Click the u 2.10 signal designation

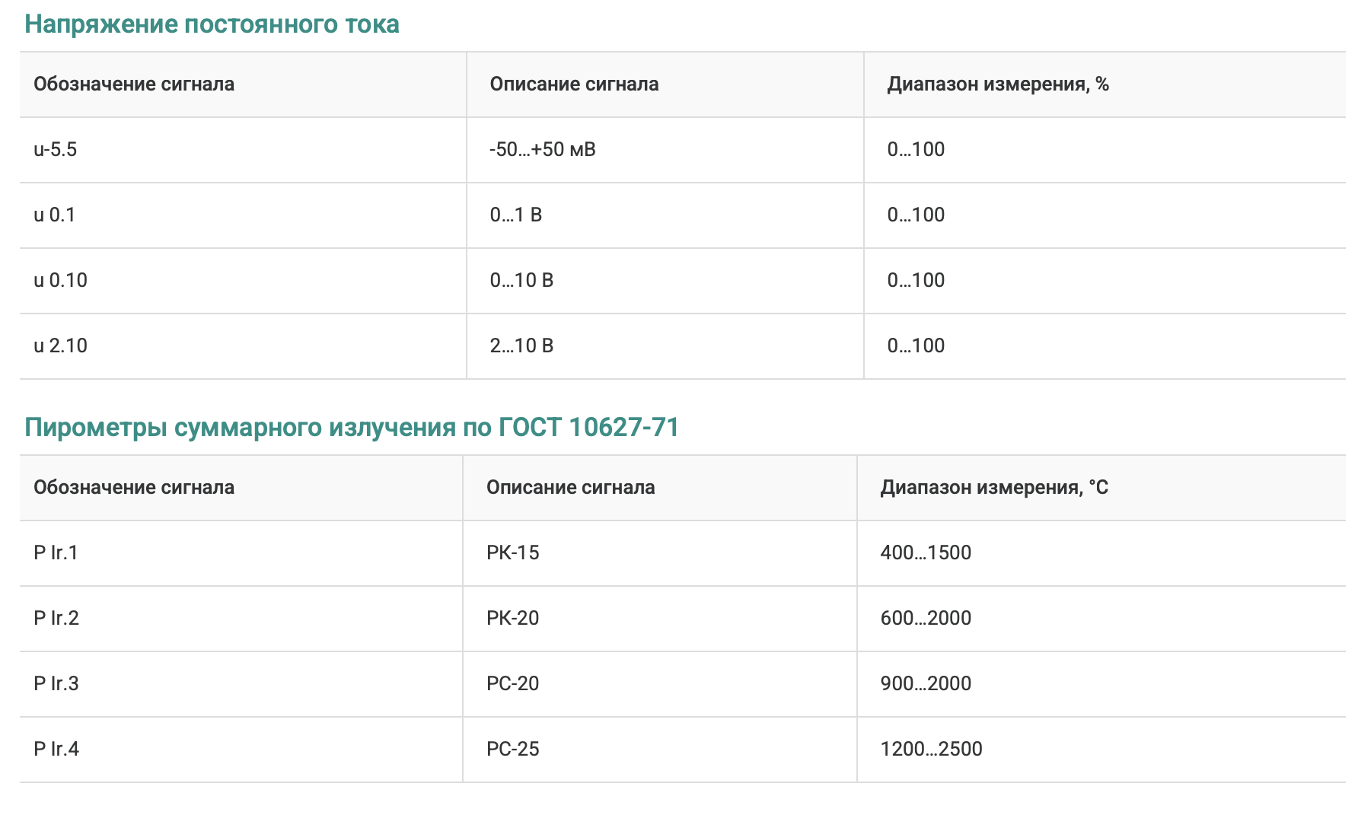pos(61,346)
